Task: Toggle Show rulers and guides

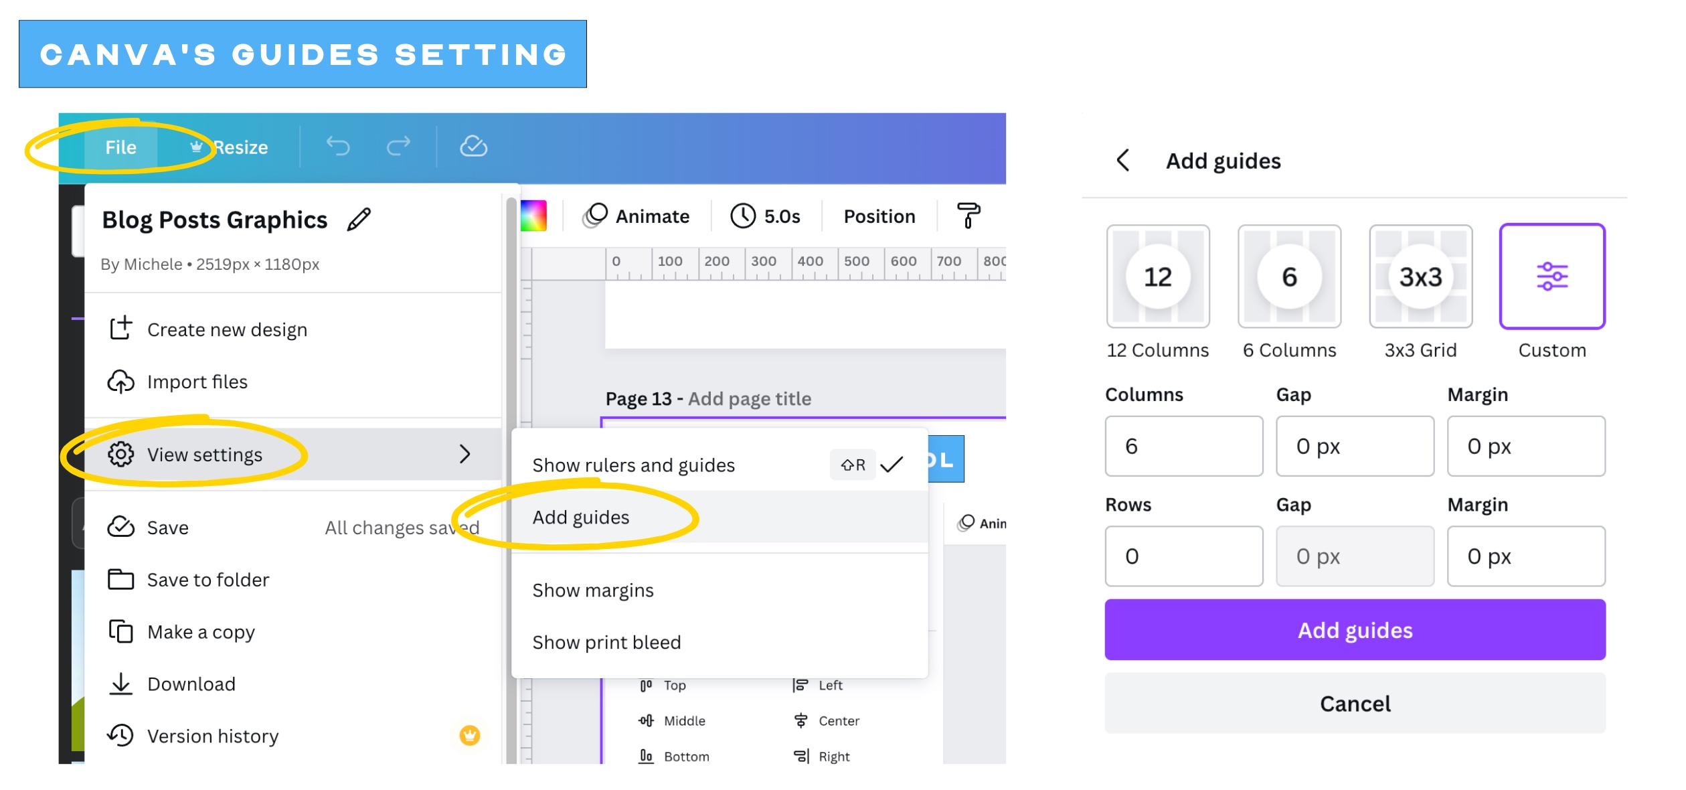Action: 633,464
